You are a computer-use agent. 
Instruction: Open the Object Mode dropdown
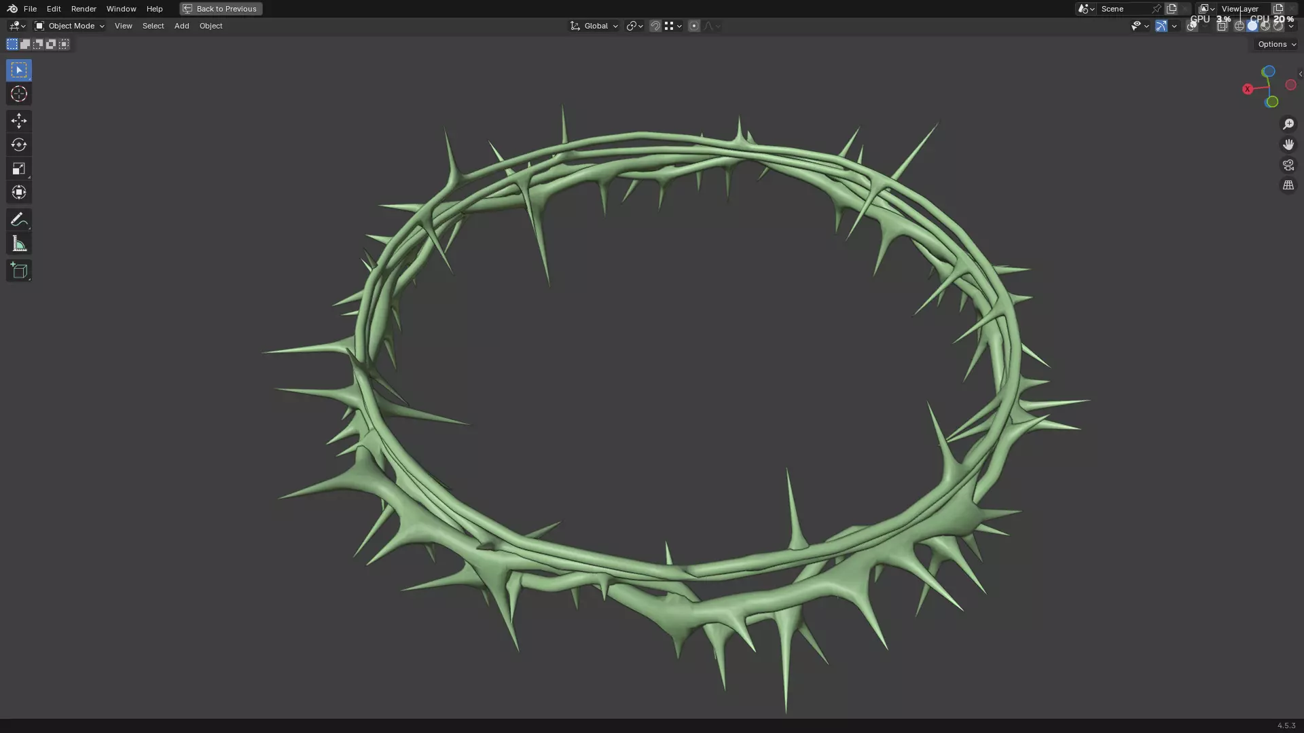[69, 26]
